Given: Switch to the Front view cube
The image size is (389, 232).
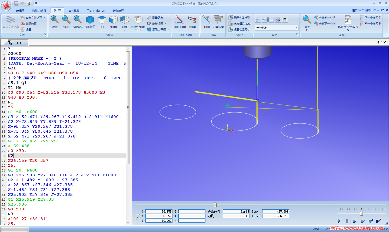Looking at the screenshot, I should 113,22.
